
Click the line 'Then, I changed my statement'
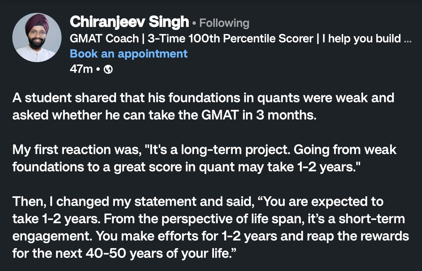198,202
